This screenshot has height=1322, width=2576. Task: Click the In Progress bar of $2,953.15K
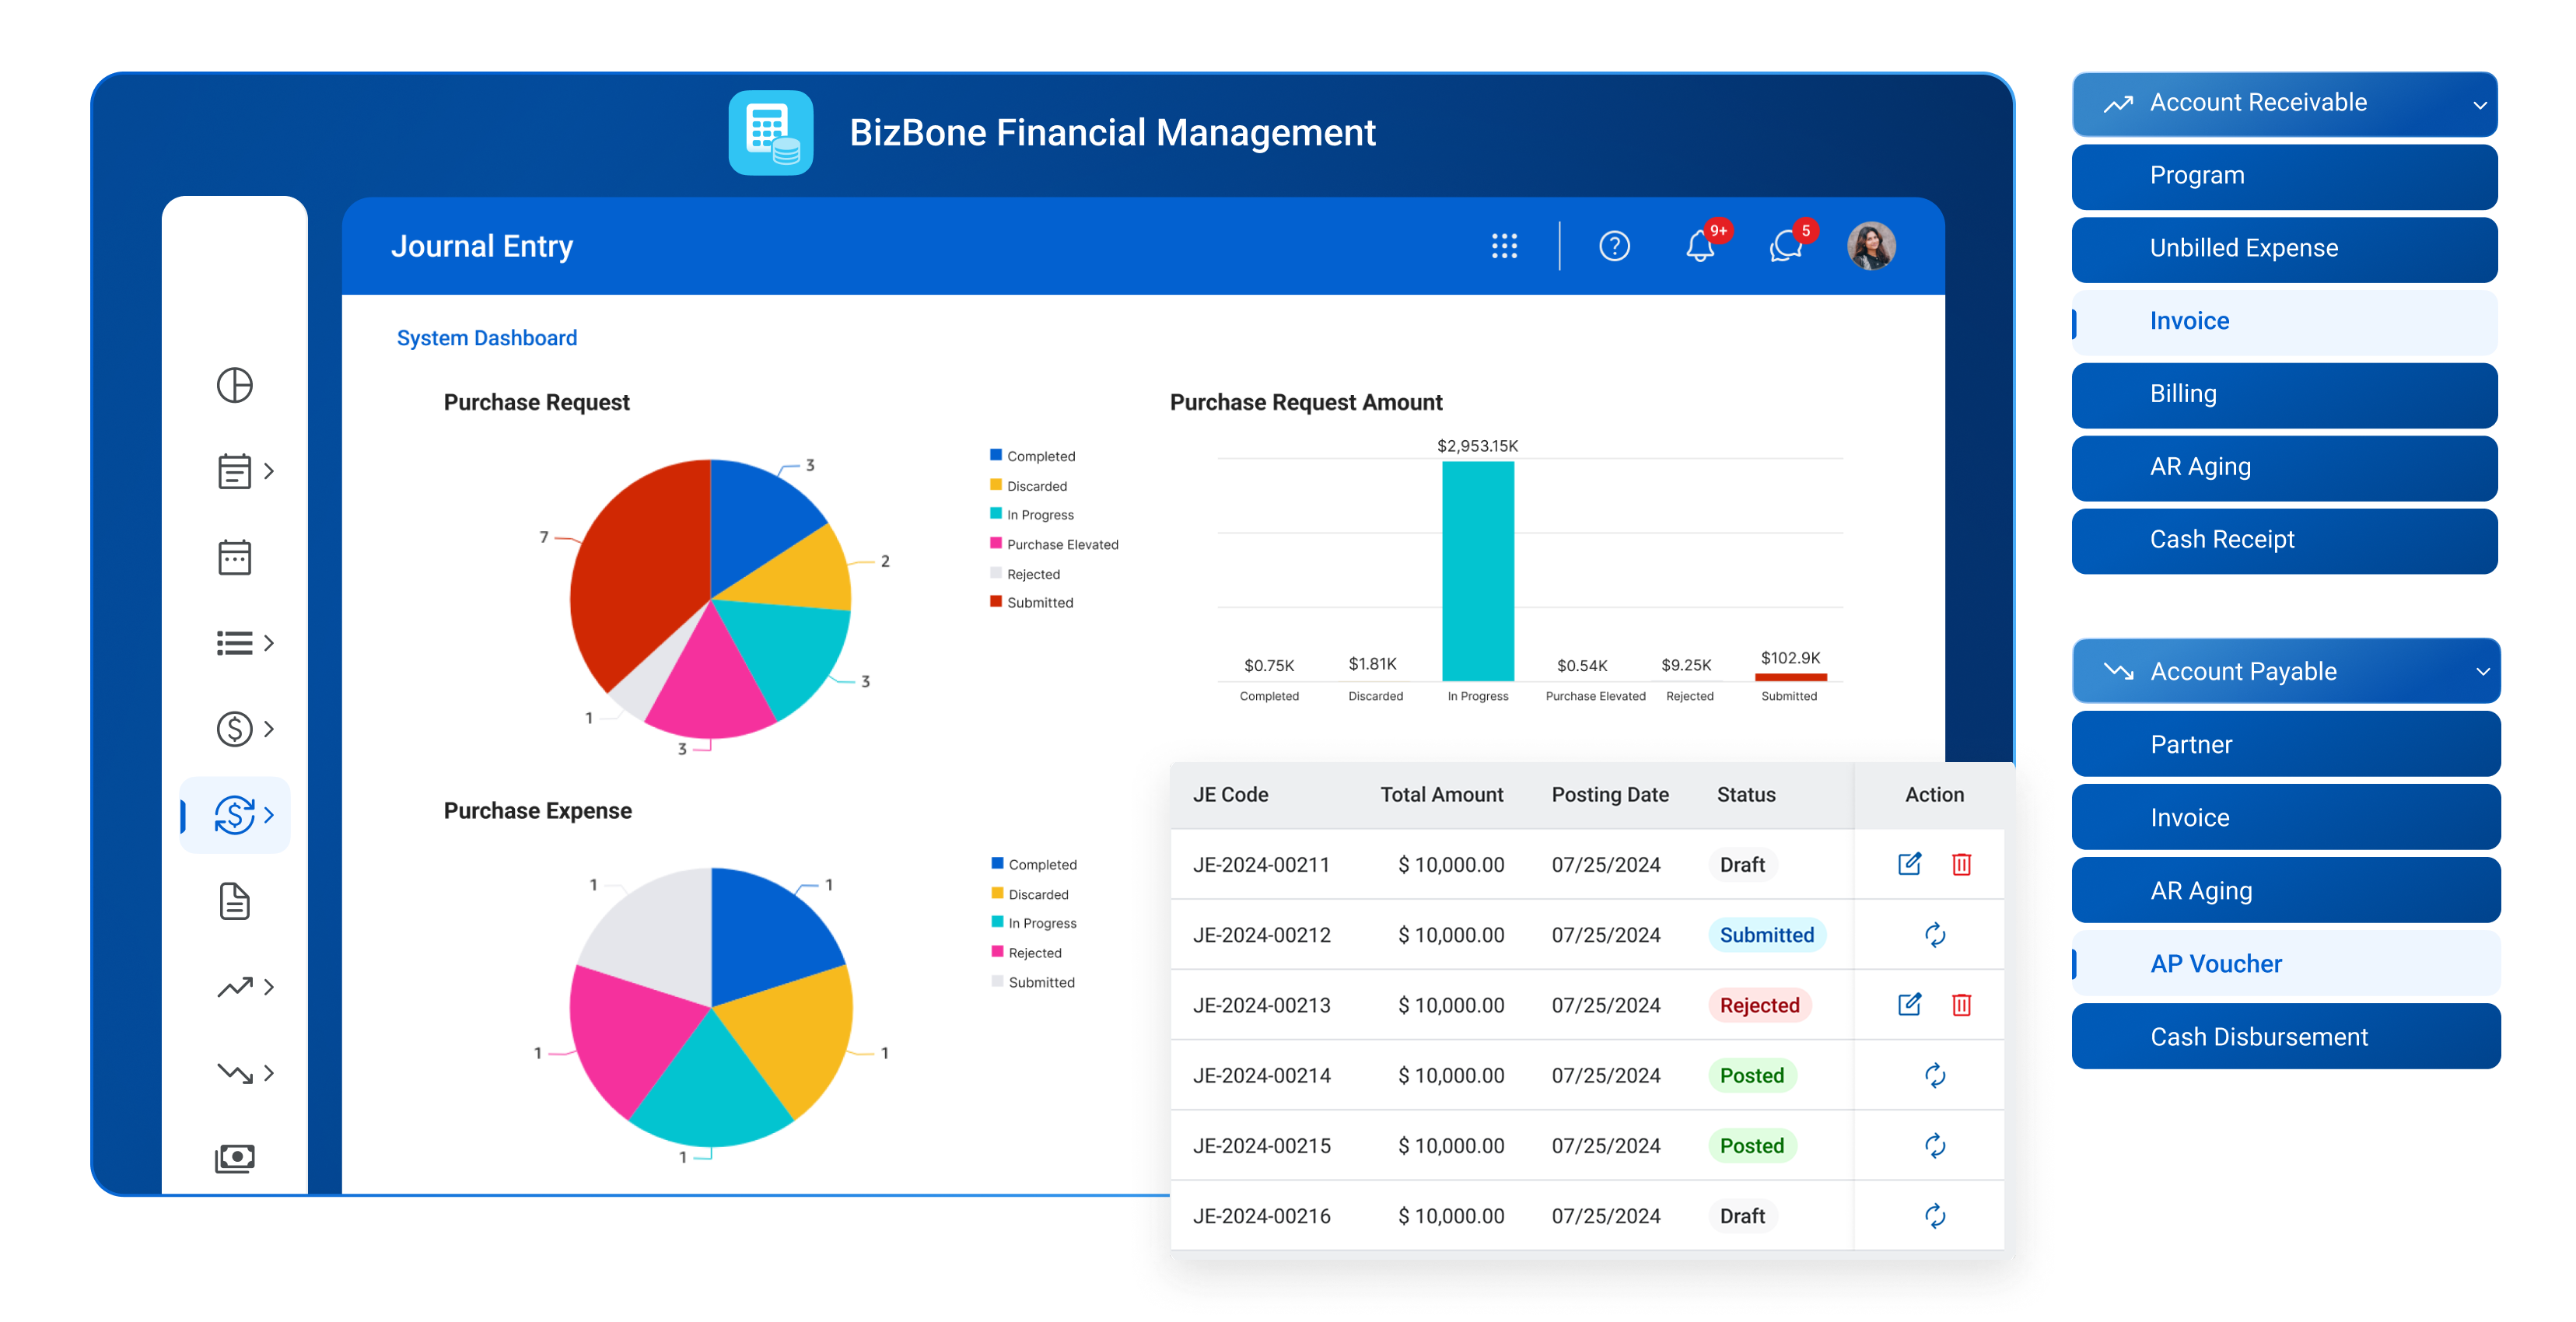[1477, 570]
